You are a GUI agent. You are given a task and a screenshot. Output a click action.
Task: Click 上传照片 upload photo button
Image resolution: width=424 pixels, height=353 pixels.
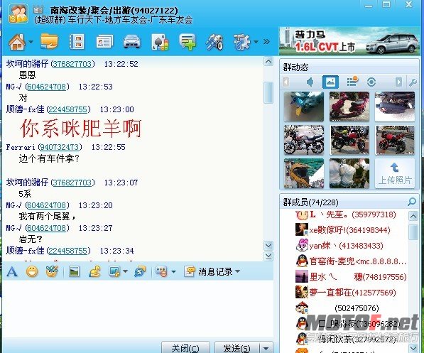click(395, 173)
